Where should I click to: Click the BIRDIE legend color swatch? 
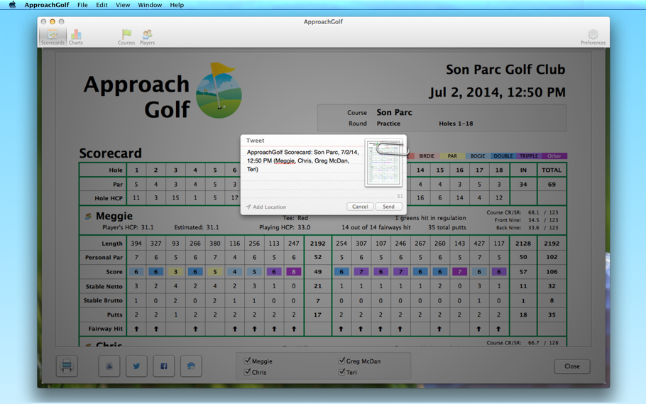point(427,155)
